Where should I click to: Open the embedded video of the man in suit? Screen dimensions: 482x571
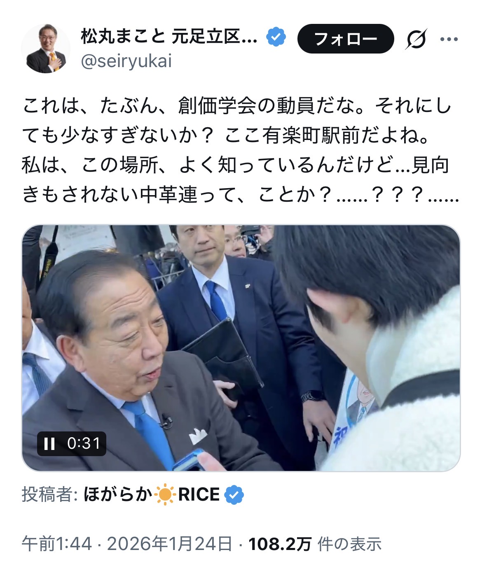(241, 348)
